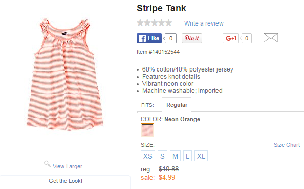Click the email envelope icon
This screenshot has width=304, height=189.
(270, 38)
